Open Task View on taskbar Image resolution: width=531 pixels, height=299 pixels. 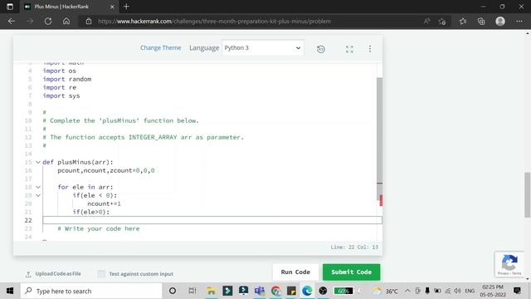pos(192,291)
